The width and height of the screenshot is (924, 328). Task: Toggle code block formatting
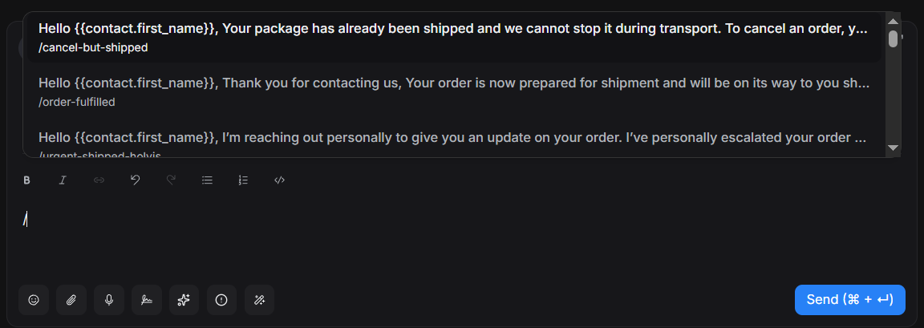pyautogui.click(x=279, y=180)
